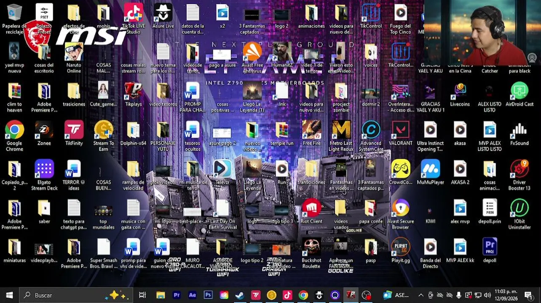Open the CrowdCo... desktop shortcut

coord(401,173)
